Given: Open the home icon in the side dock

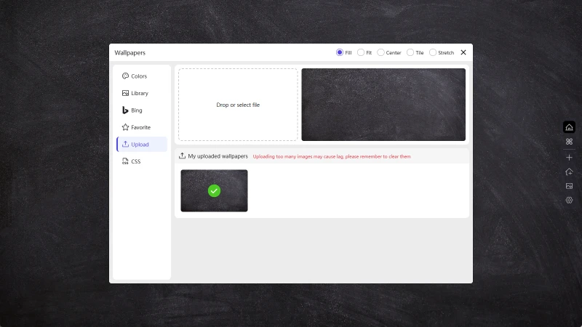Looking at the screenshot, I should [x=569, y=127].
